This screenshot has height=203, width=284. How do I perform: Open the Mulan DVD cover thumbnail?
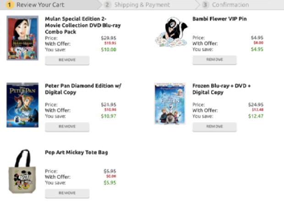[22, 38]
